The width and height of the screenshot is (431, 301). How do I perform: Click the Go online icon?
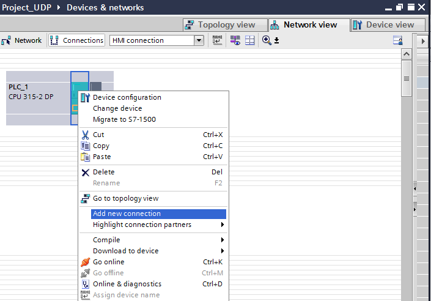[x=85, y=262]
